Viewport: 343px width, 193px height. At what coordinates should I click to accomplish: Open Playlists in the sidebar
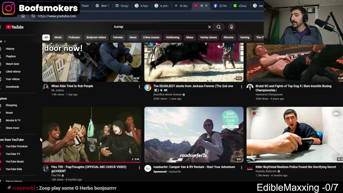pyautogui.click(x=11, y=56)
